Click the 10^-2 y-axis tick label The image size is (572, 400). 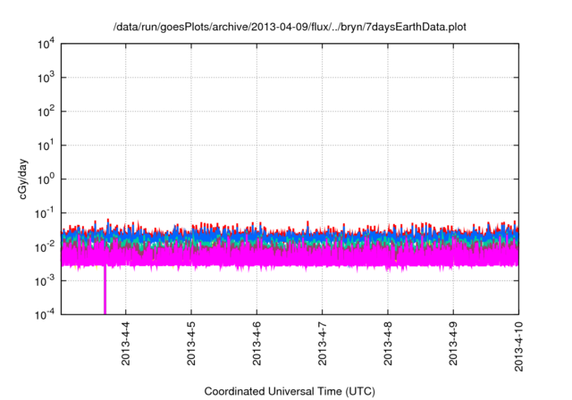[x=45, y=247]
